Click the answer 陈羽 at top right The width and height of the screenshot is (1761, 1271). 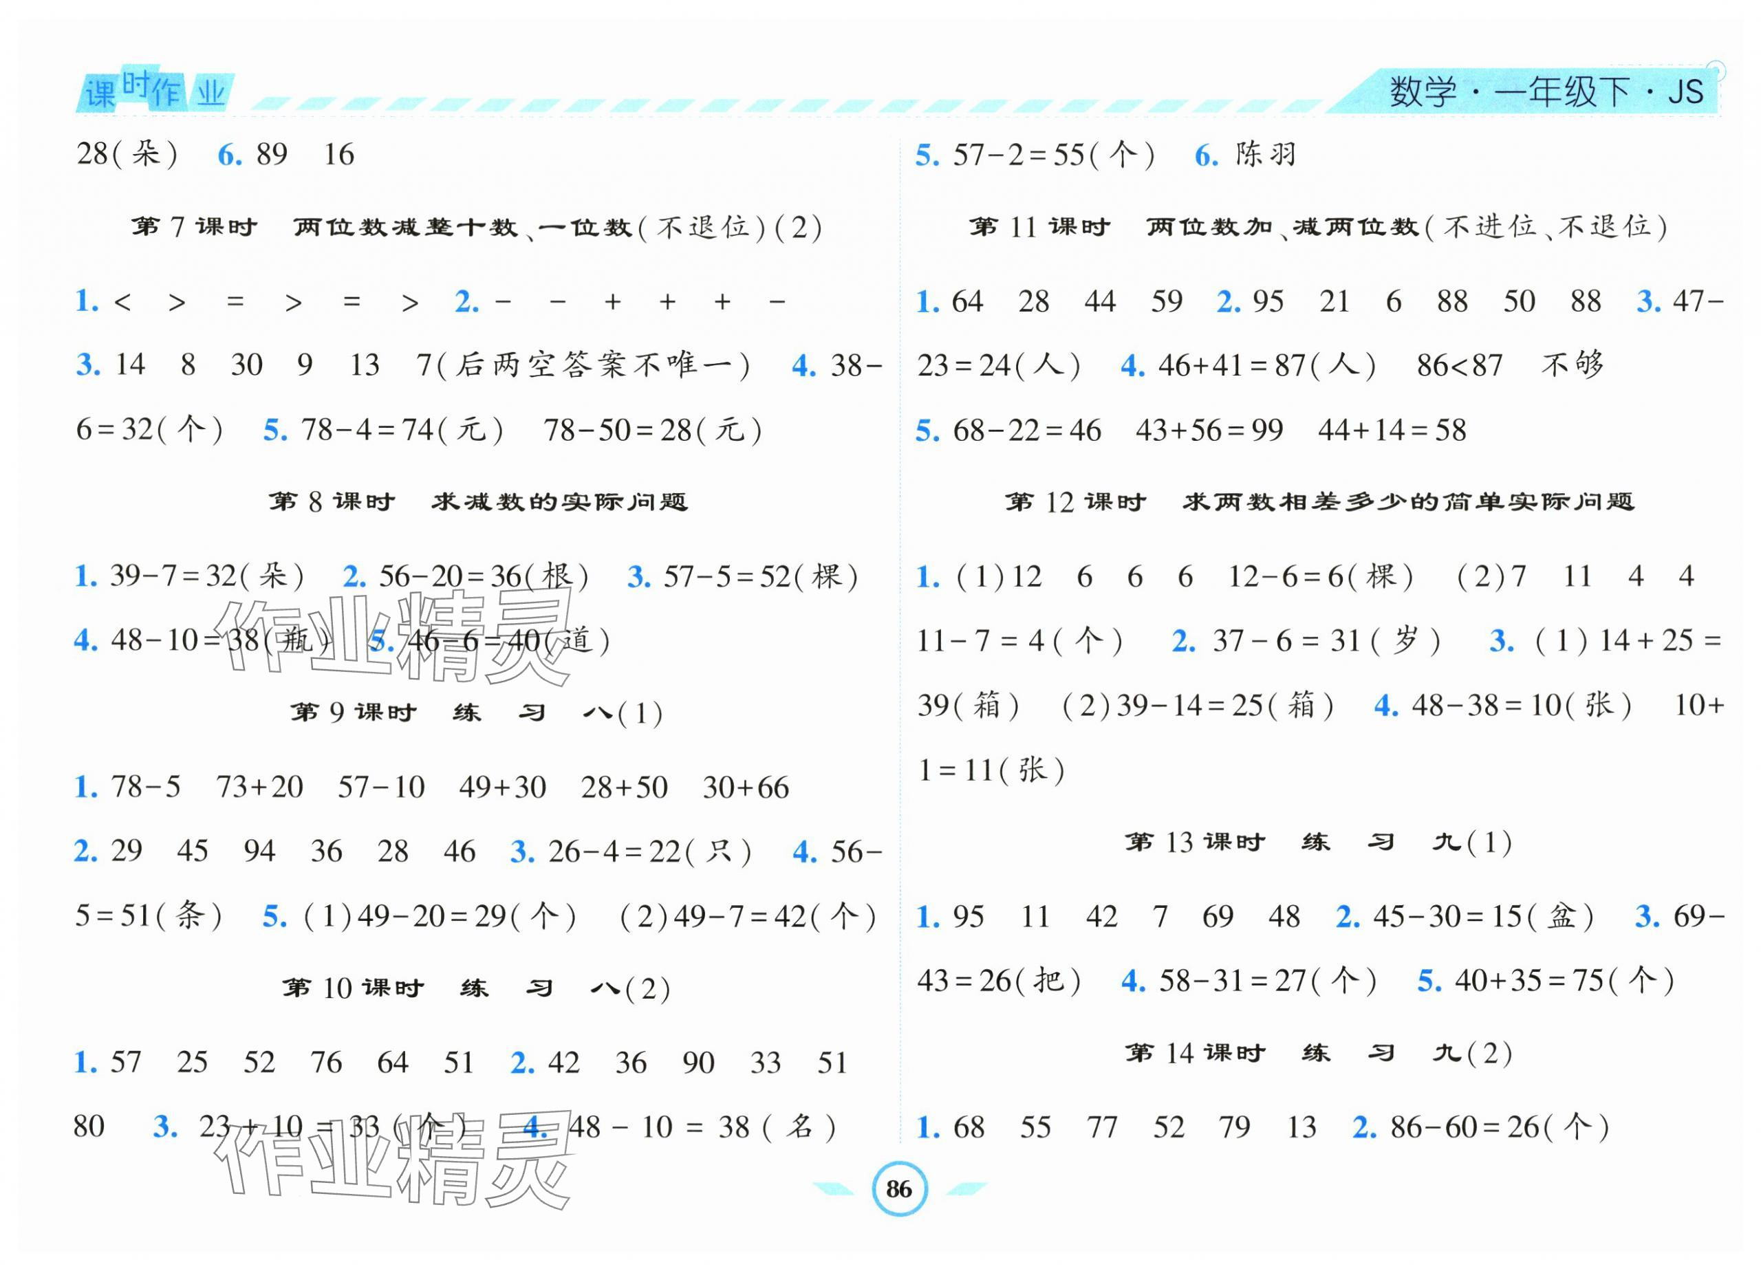point(1266,155)
